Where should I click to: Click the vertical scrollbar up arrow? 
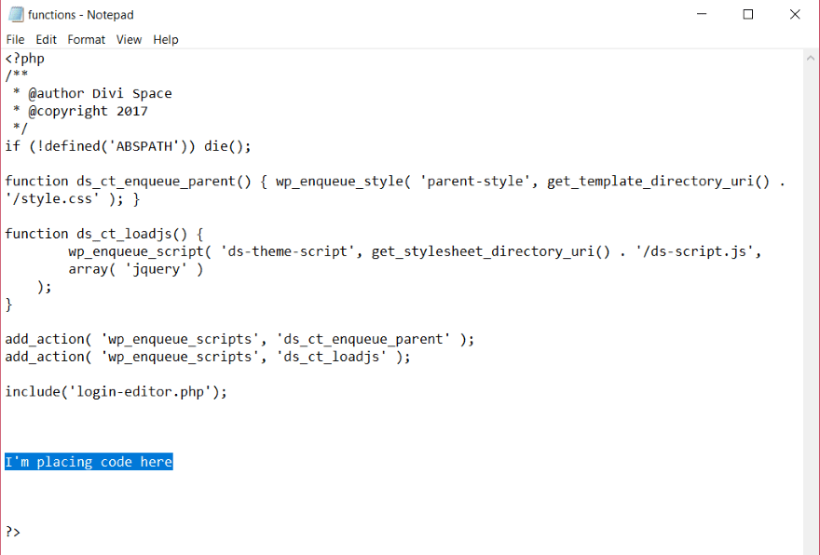(812, 58)
